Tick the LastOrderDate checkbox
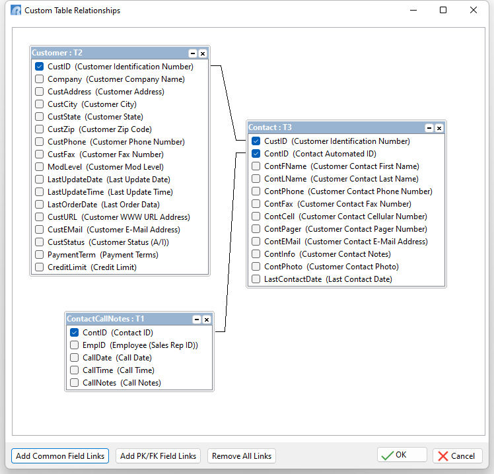The width and height of the screenshot is (494, 474). [x=40, y=205]
